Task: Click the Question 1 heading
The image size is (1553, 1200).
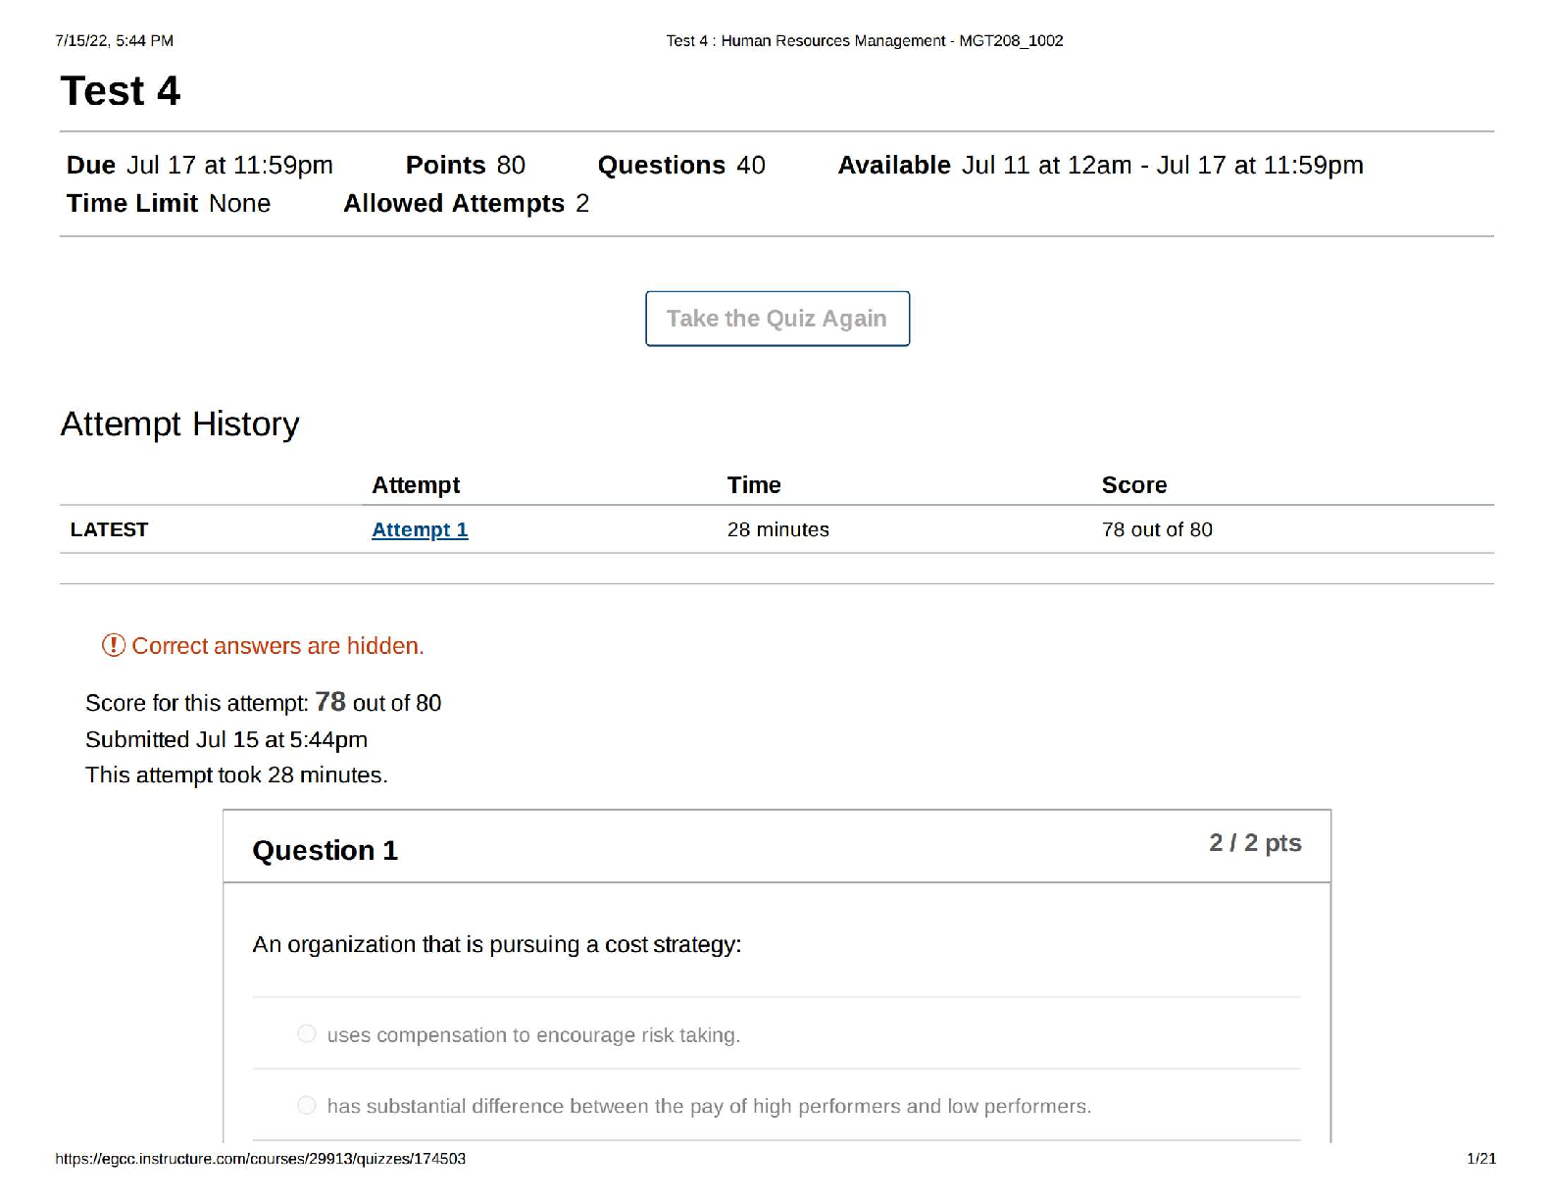Action: point(325,850)
